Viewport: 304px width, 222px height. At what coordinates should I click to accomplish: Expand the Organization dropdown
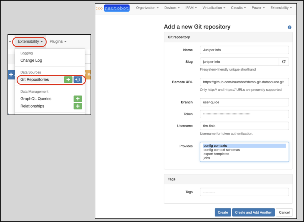[147, 8]
